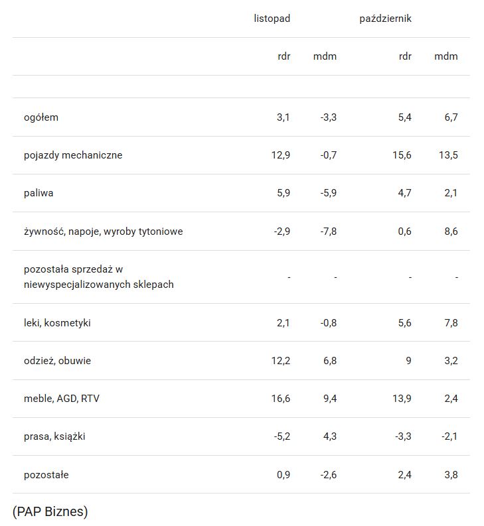
Task: Click the "ogółem" row label
Action: (41, 117)
